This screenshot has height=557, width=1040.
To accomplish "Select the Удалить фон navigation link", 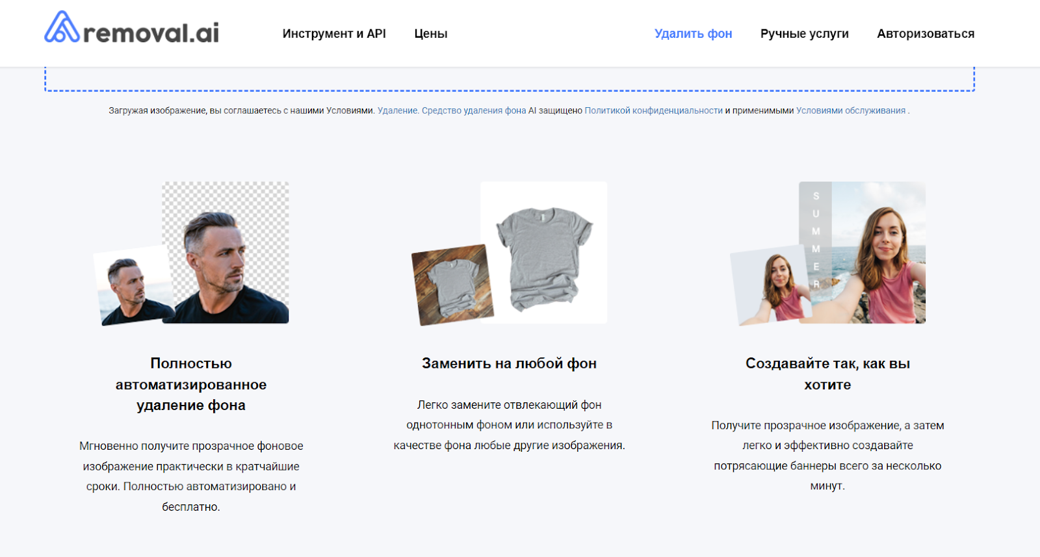I will pyautogui.click(x=693, y=34).
